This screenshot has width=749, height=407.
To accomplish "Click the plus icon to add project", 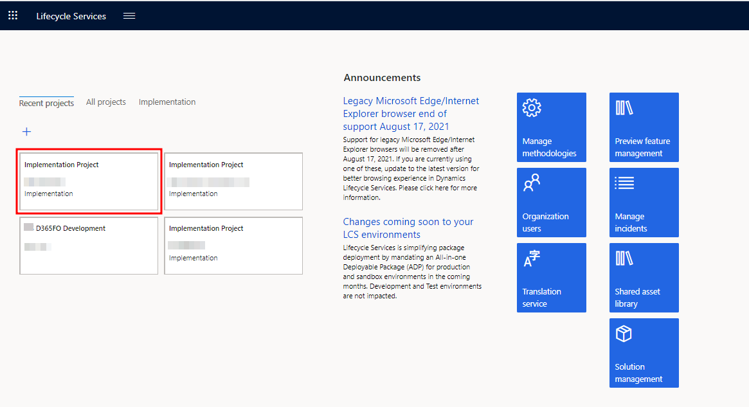I will [26, 132].
